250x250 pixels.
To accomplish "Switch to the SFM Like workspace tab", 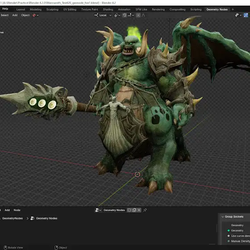I will point(141,9).
